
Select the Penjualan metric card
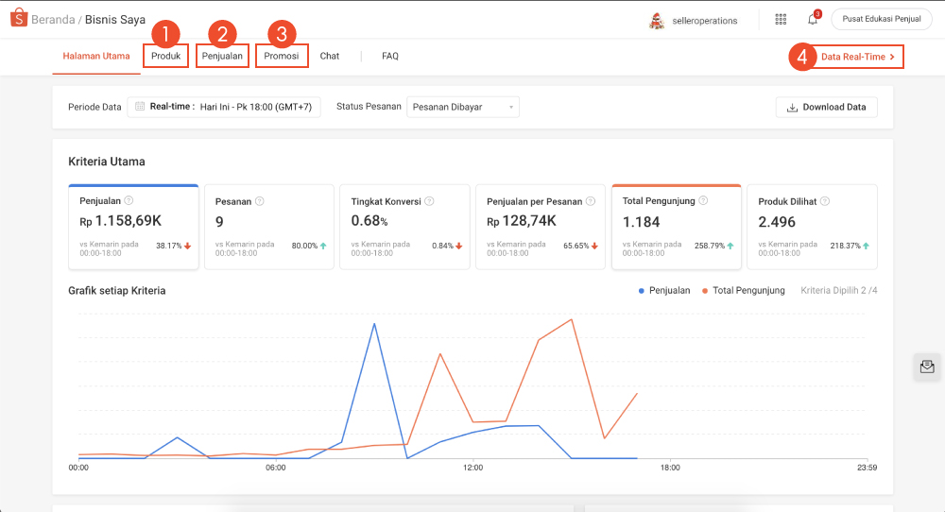pyautogui.click(x=133, y=227)
